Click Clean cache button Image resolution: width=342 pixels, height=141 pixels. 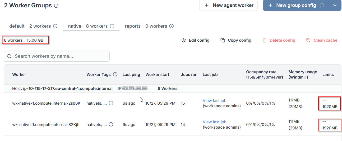[322, 40]
